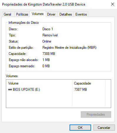Go to the Driver tab
117x133 pixels.
coord(51,14)
